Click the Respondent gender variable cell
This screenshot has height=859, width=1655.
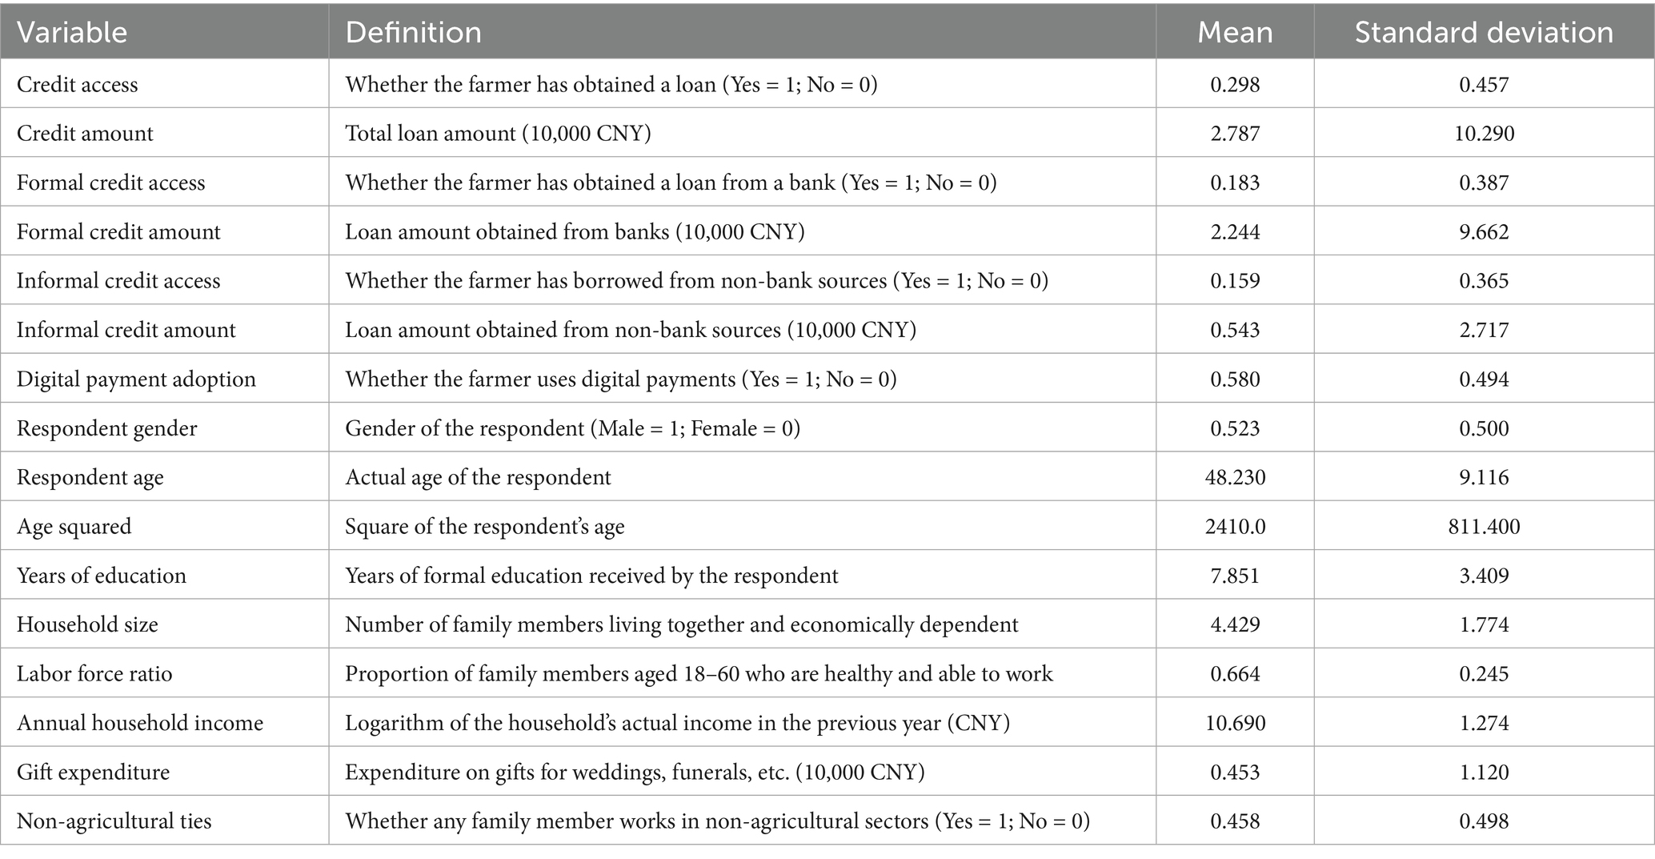[x=106, y=428]
